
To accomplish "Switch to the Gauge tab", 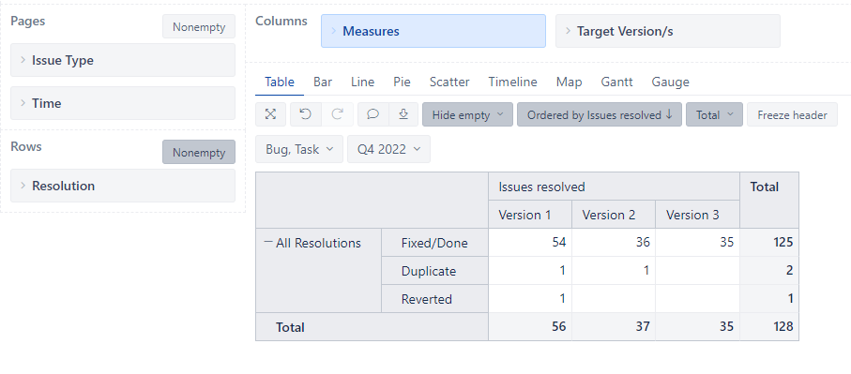I will coord(670,82).
